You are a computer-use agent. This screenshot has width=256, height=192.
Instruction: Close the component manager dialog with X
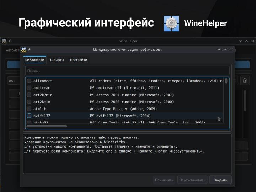[231, 49]
